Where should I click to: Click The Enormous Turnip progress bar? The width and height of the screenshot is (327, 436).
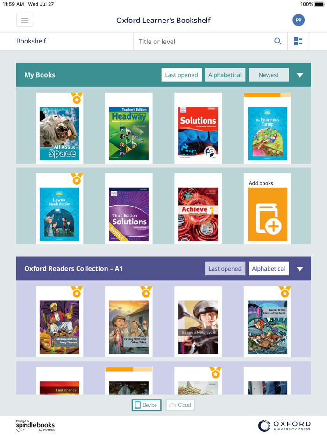[268, 95]
